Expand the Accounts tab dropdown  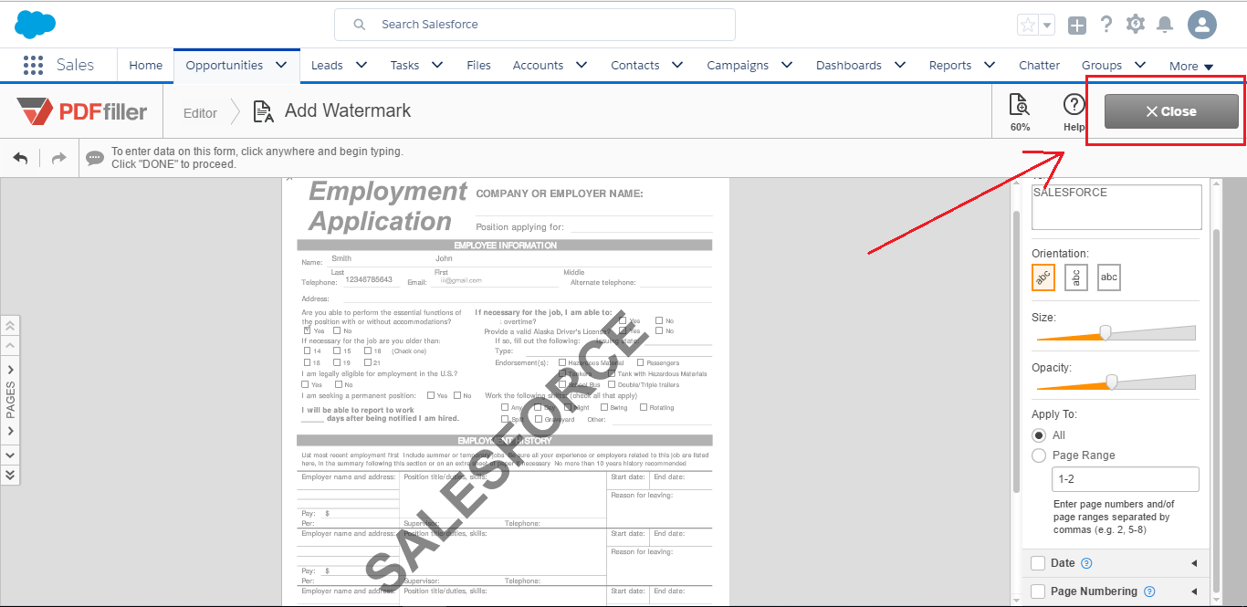point(582,65)
